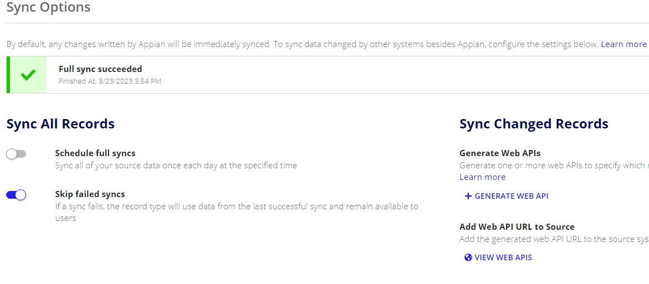
Task: Click the Skip failed syncs label
Action: click(x=90, y=194)
